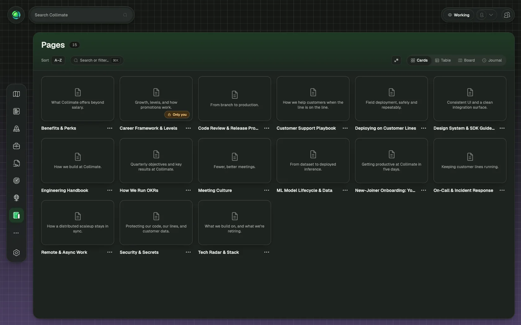This screenshot has height=325, width=521.
Task: Open the briefcase icon in the sidebar
Action: point(16,146)
